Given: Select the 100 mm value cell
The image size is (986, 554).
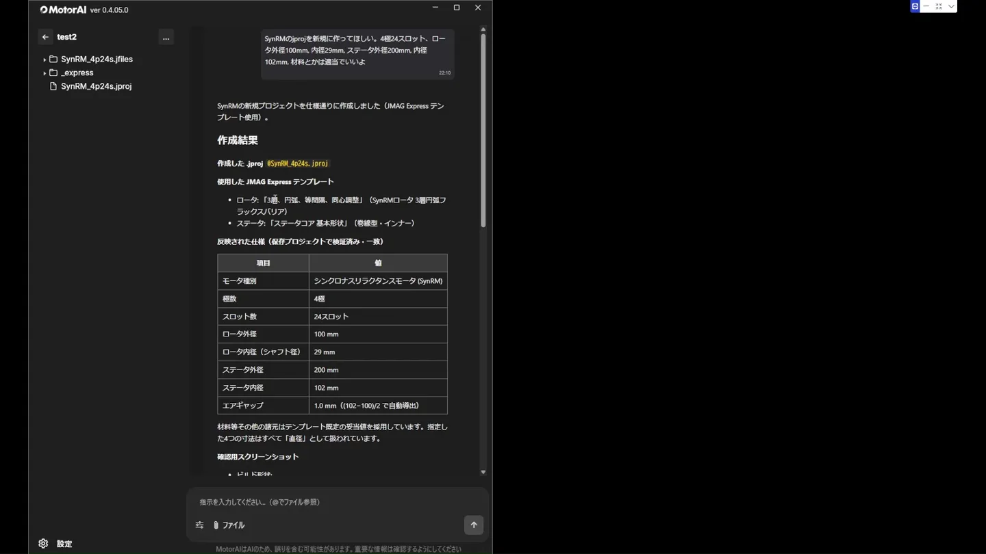Looking at the screenshot, I should pos(378,334).
